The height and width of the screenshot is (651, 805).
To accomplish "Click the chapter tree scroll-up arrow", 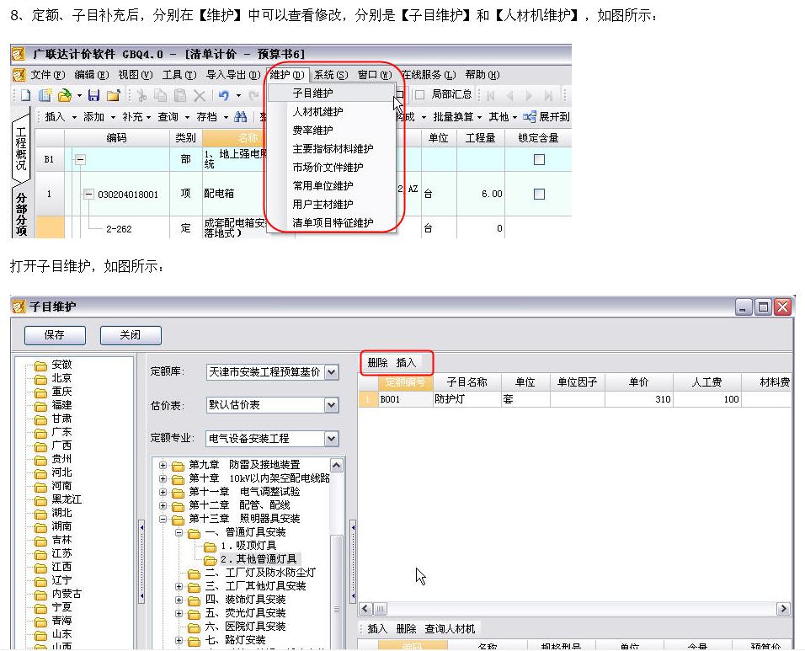I will coord(337,466).
